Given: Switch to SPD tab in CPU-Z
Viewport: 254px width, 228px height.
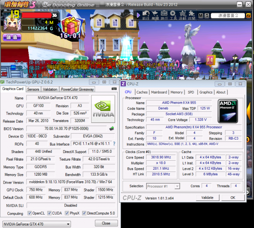Looking at the screenshot, I should click(x=191, y=92).
